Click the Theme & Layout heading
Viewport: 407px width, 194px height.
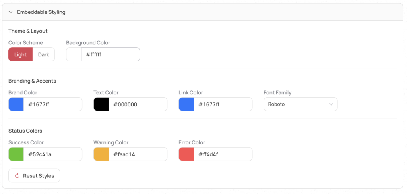click(x=28, y=31)
